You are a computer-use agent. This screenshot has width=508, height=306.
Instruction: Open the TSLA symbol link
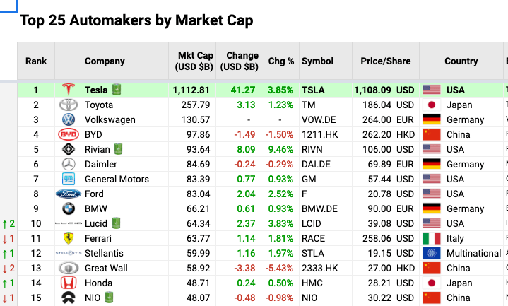click(x=314, y=90)
